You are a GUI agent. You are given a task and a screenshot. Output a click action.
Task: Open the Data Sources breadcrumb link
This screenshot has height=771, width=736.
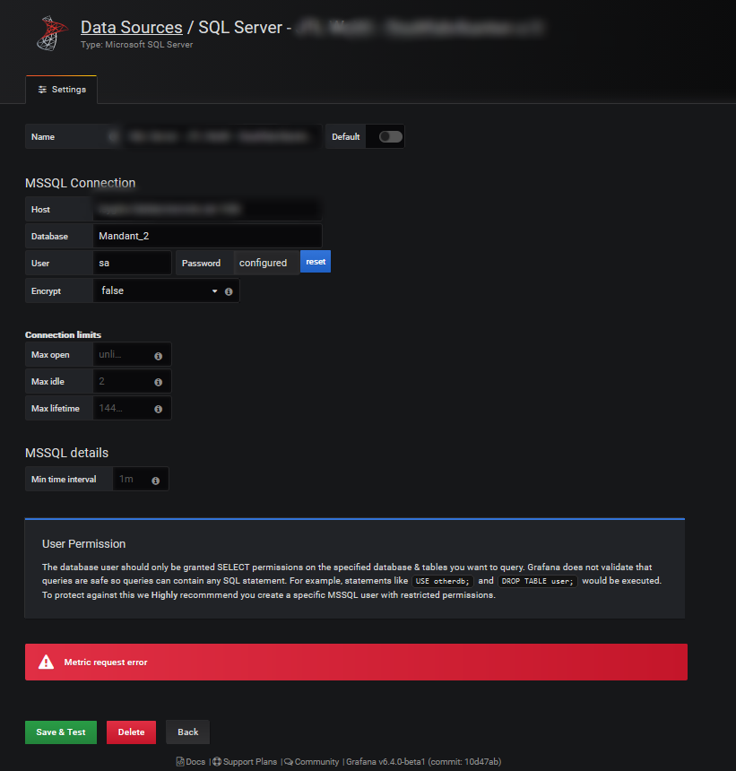click(131, 27)
